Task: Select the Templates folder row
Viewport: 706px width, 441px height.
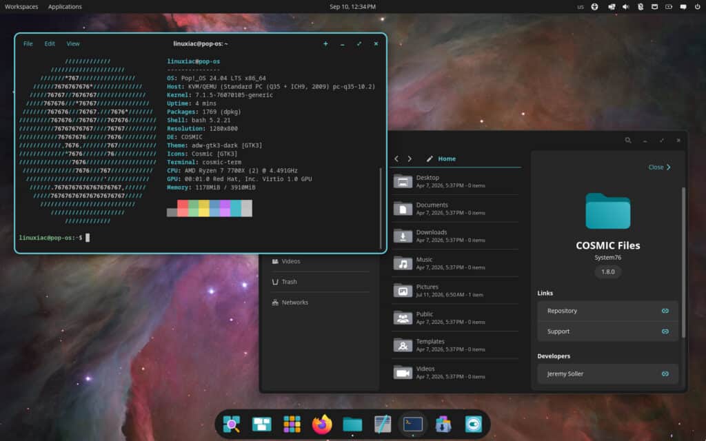Action: (x=456, y=345)
